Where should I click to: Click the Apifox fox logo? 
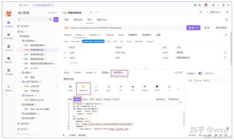click(9, 14)
